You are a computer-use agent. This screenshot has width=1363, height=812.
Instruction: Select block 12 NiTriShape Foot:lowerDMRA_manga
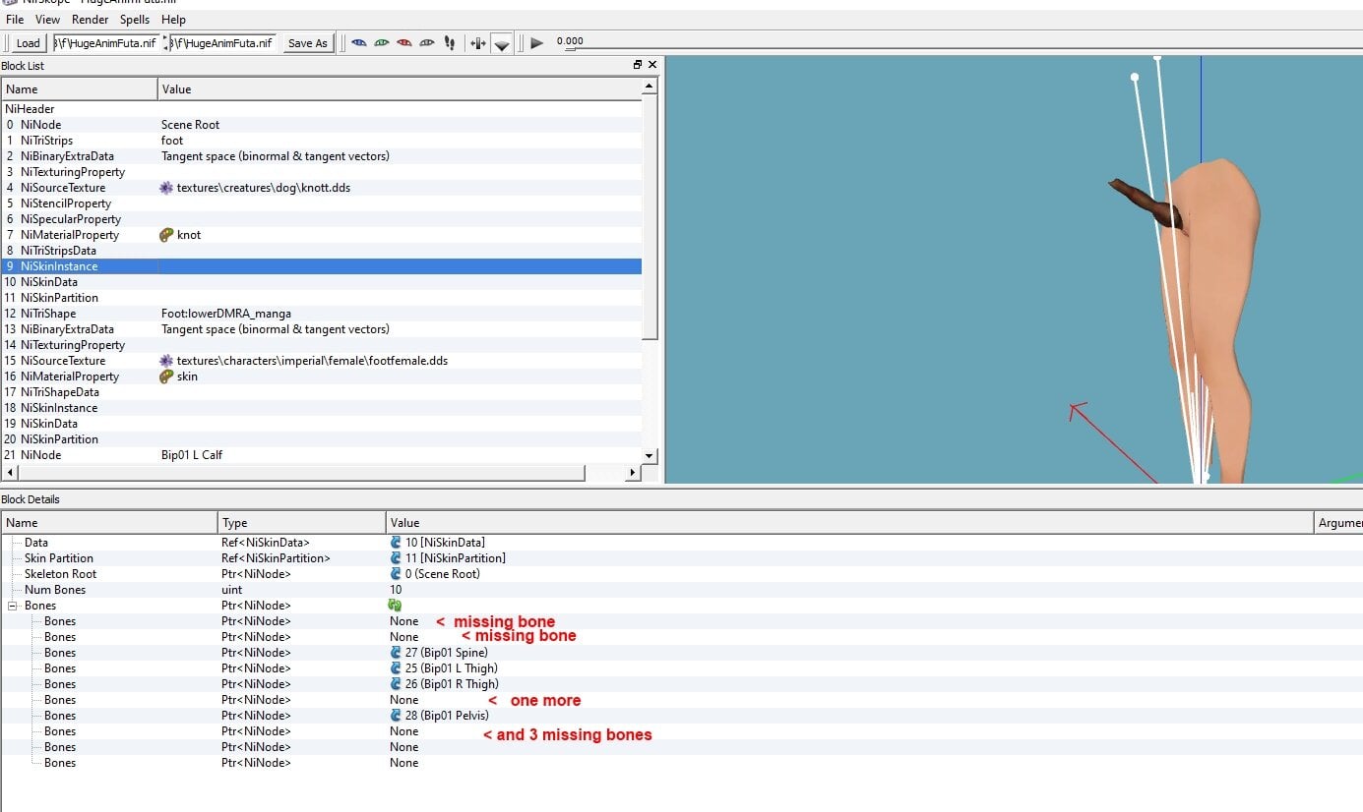tap(321, 314)
